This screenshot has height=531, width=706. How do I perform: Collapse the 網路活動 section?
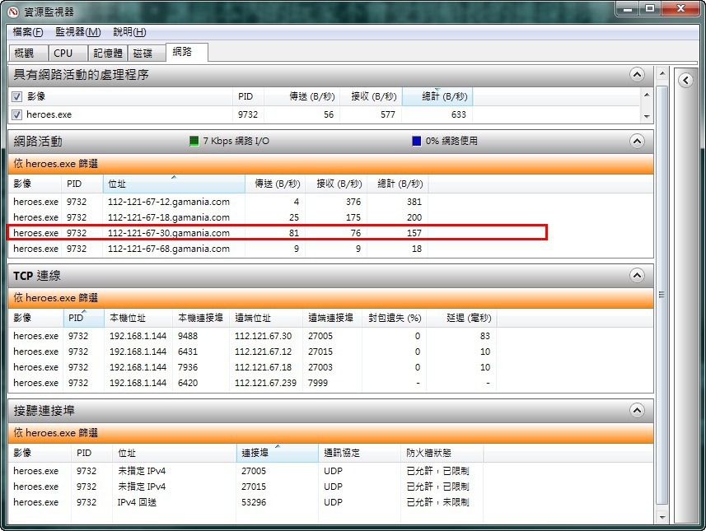[x=637, y=142]
